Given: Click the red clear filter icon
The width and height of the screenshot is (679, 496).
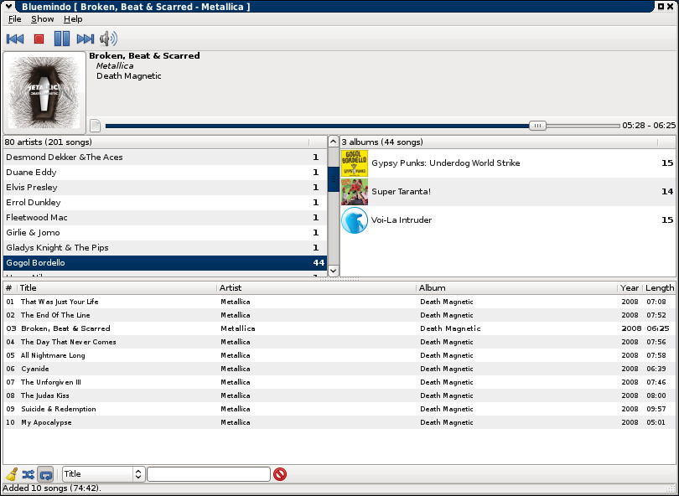Looking at the screenshot, I should coord(280,474).
